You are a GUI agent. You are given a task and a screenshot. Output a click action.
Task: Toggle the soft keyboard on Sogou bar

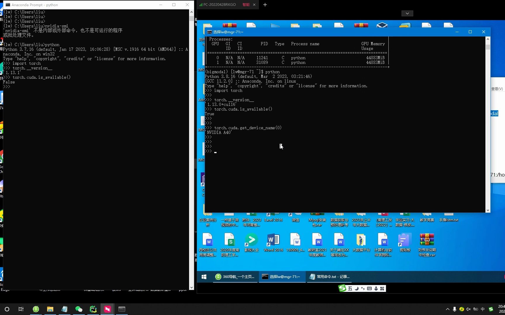[x=369, y=288]
